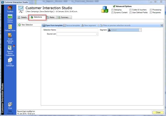Image resolution: width=166 pixels, height=116 pixels.
Task: Enable the Recipients checkbox
Action: pyautogui.click(x=151, y=13)
